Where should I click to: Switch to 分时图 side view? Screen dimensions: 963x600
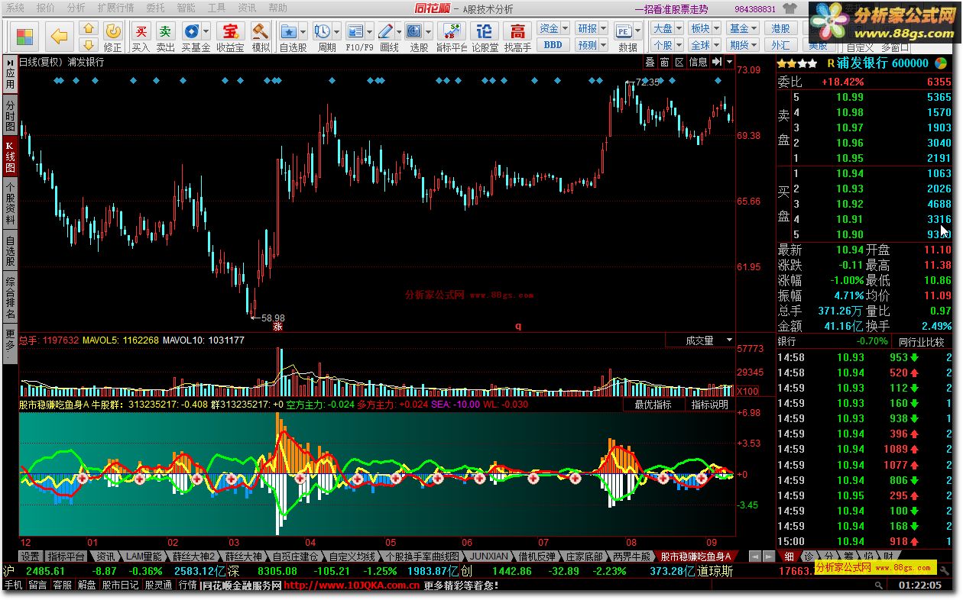pyautogui.click(x=10, y=115)
